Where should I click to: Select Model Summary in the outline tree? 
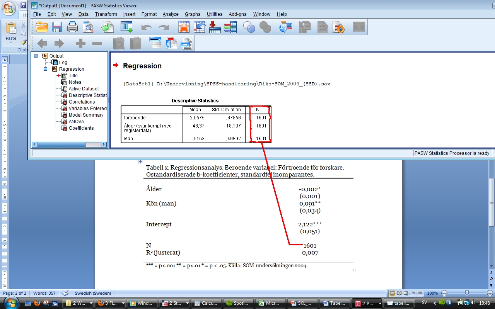(86, 115)
